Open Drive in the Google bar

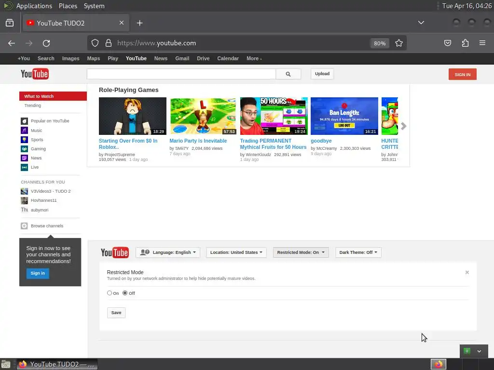pyautogui.click(x=203, y=58)
